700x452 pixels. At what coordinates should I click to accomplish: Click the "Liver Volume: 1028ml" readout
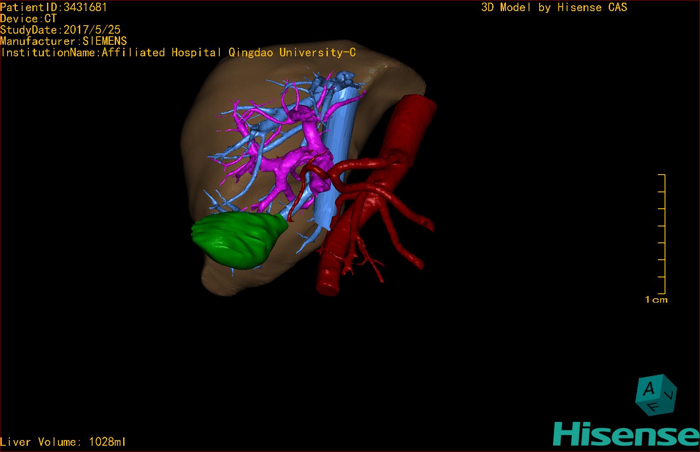point(63,442)
